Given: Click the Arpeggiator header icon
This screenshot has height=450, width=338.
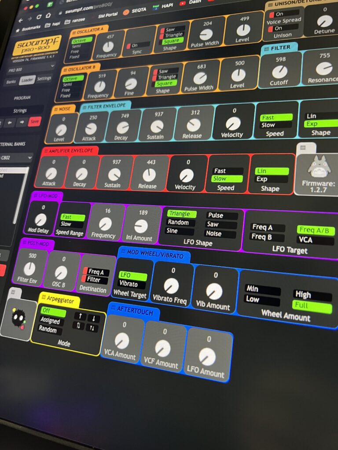Looking at the screenshot, I should (44, 298).
